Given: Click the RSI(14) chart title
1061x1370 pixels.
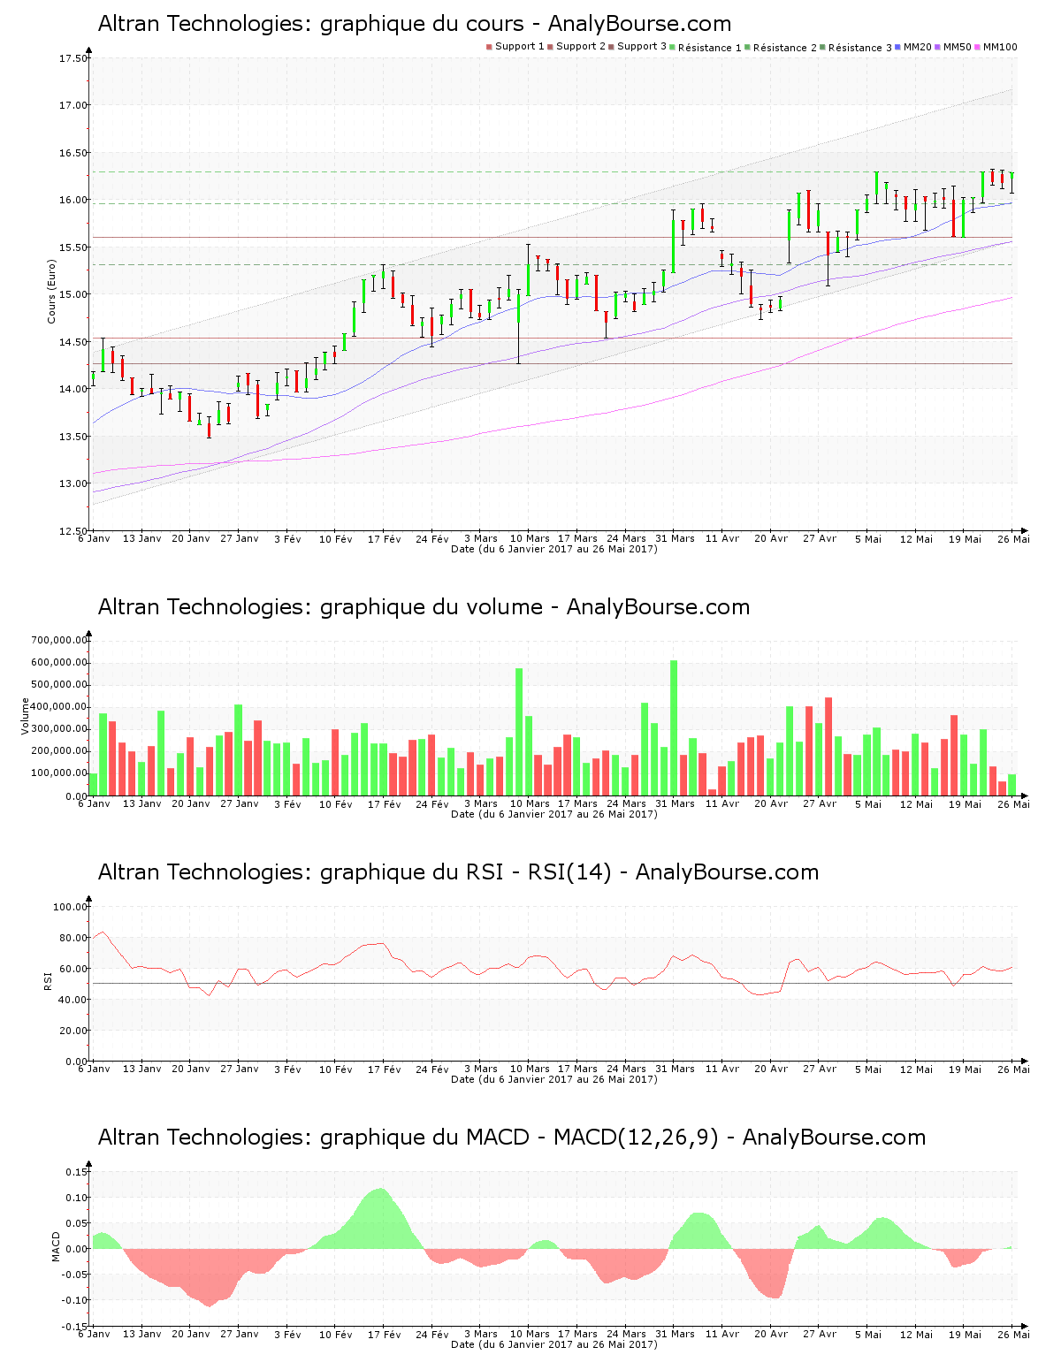Looking at the screenshot, I should [458, 872].
